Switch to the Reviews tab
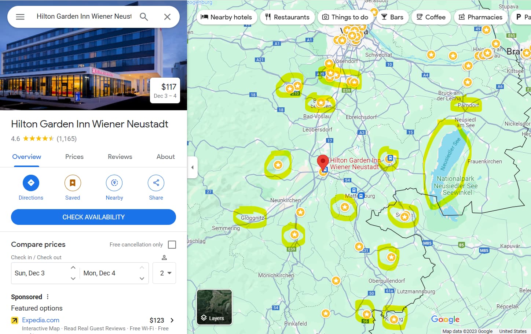 pos(120,157)
